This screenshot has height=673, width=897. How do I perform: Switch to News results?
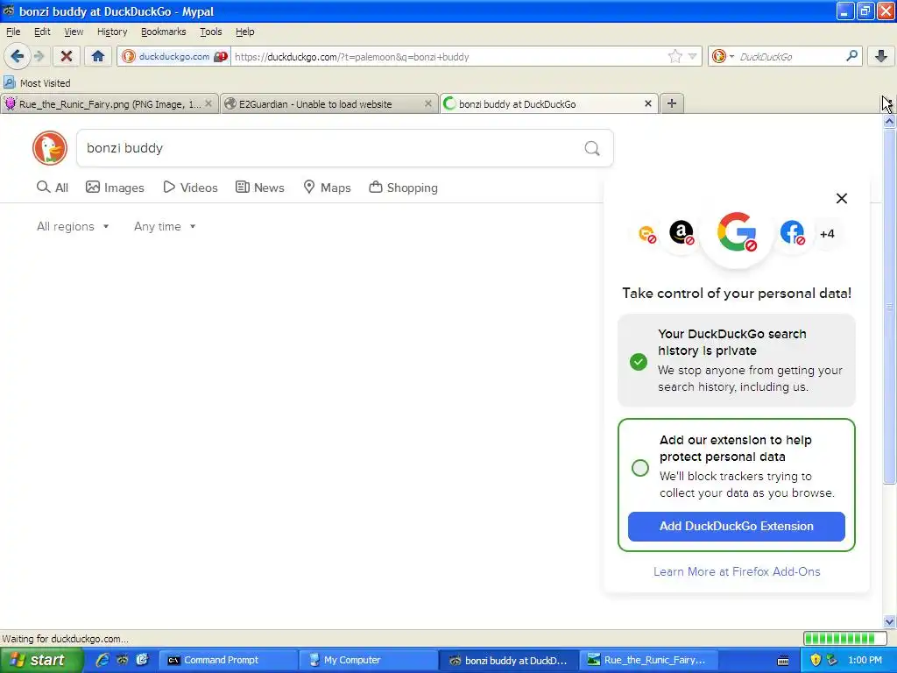coord(260,188)
